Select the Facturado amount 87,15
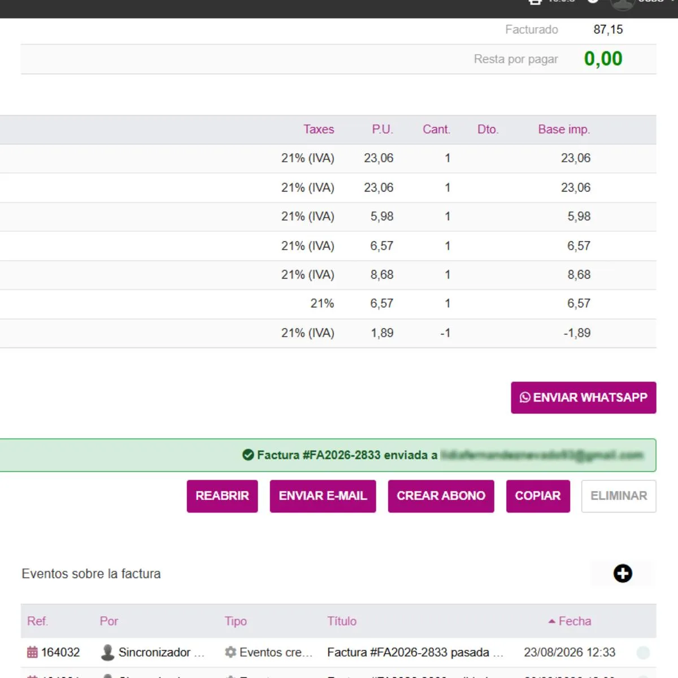Viewport: 678px width, 678px height. click(608, 29)
